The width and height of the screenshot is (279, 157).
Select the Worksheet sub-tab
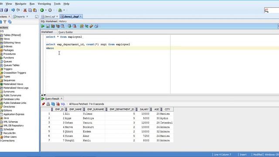pos(47,32)
